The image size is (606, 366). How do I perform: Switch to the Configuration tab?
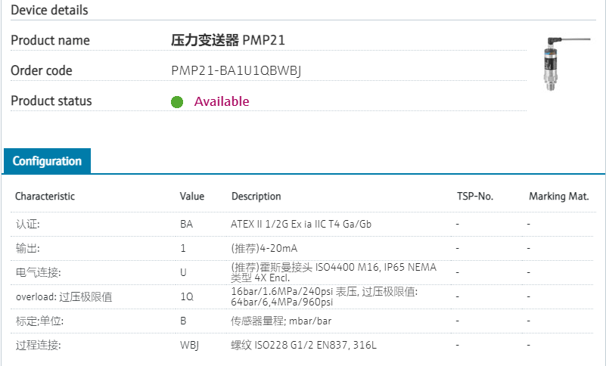[x=47, y=161]
